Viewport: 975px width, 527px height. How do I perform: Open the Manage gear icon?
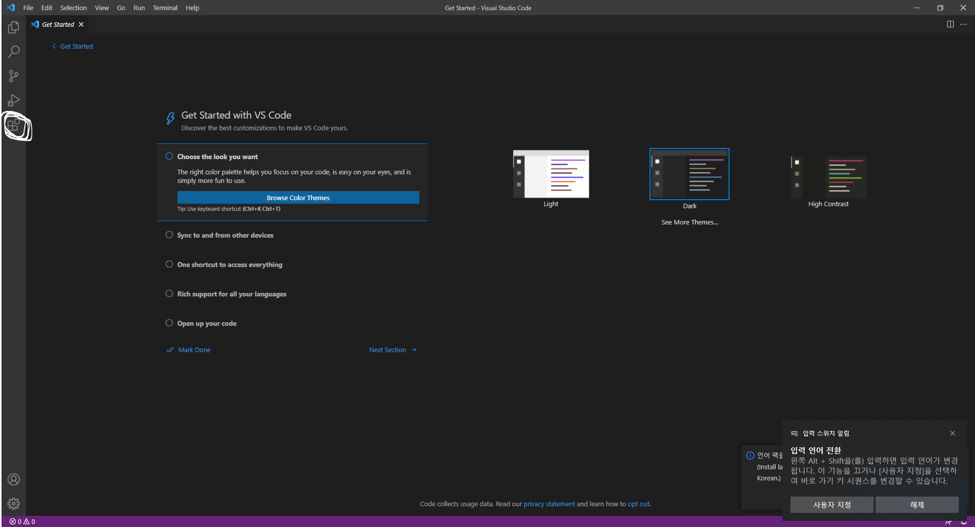14,504
